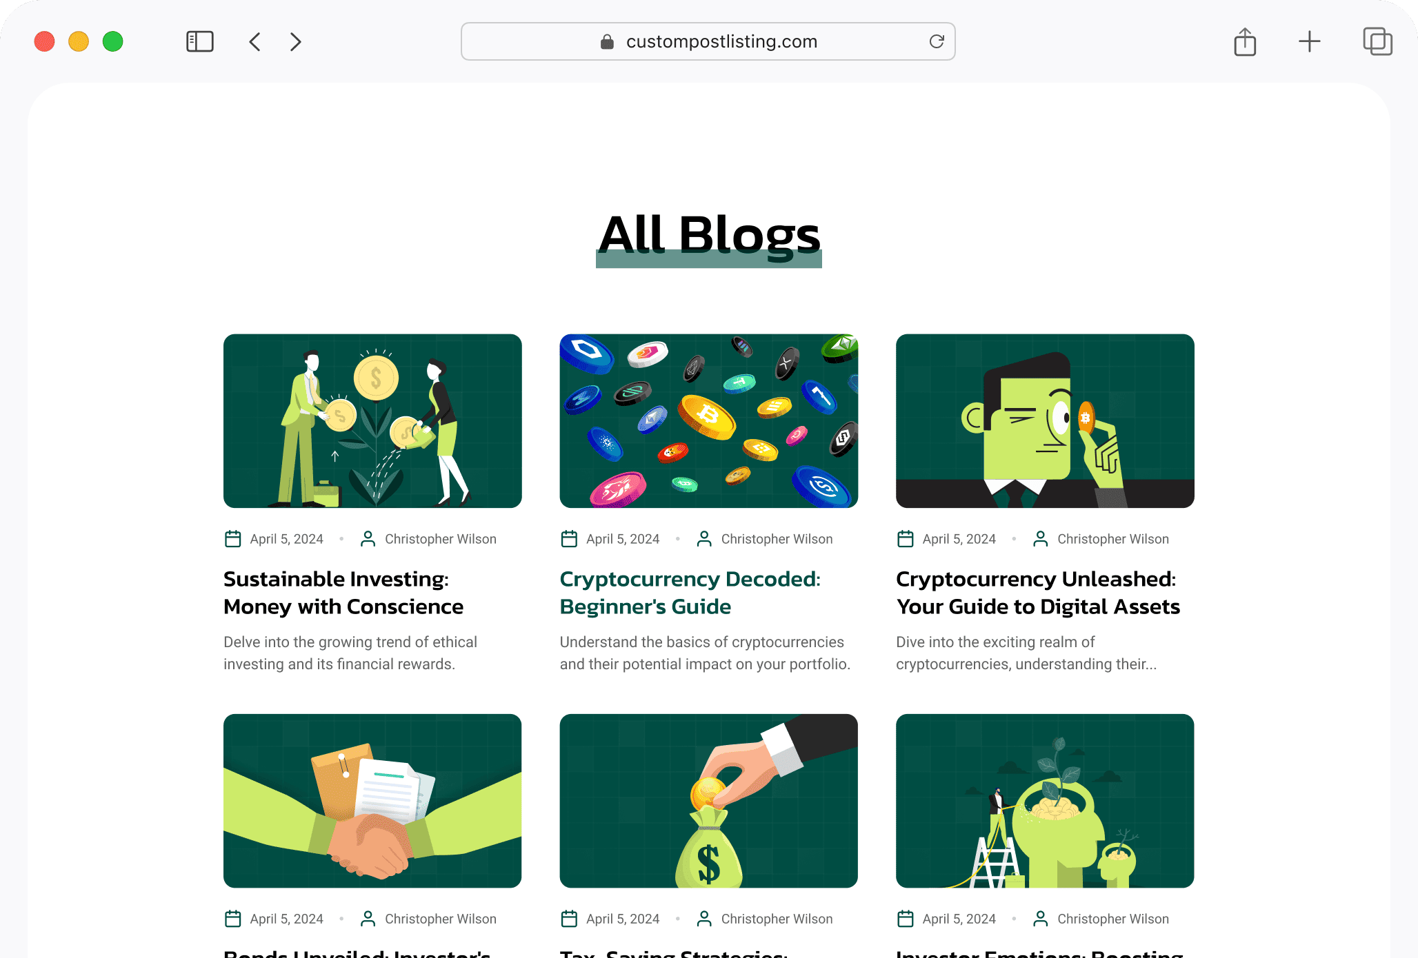The height and width of the screenshot is (958, 1418).
Task: Go forward using the right chevron
Action: (296, 41)
